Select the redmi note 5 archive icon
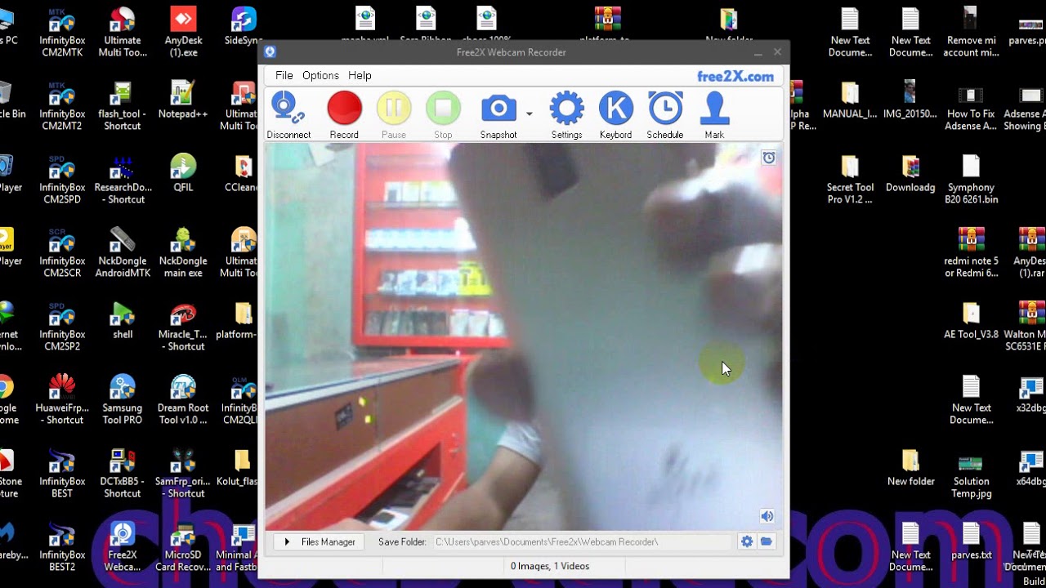1046x588 pixels. 971,253
